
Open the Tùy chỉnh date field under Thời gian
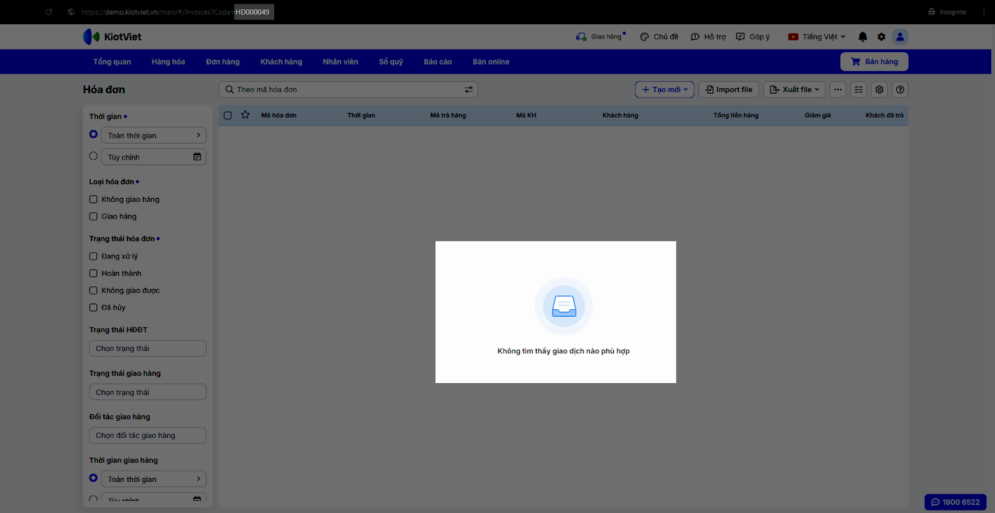(x=154, y=157)
